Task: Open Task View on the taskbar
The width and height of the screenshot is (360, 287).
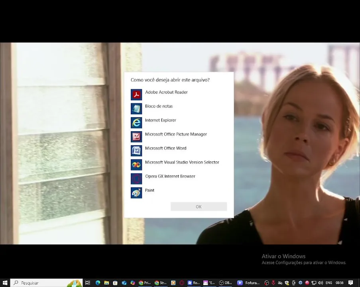Action: coord(88,283)
